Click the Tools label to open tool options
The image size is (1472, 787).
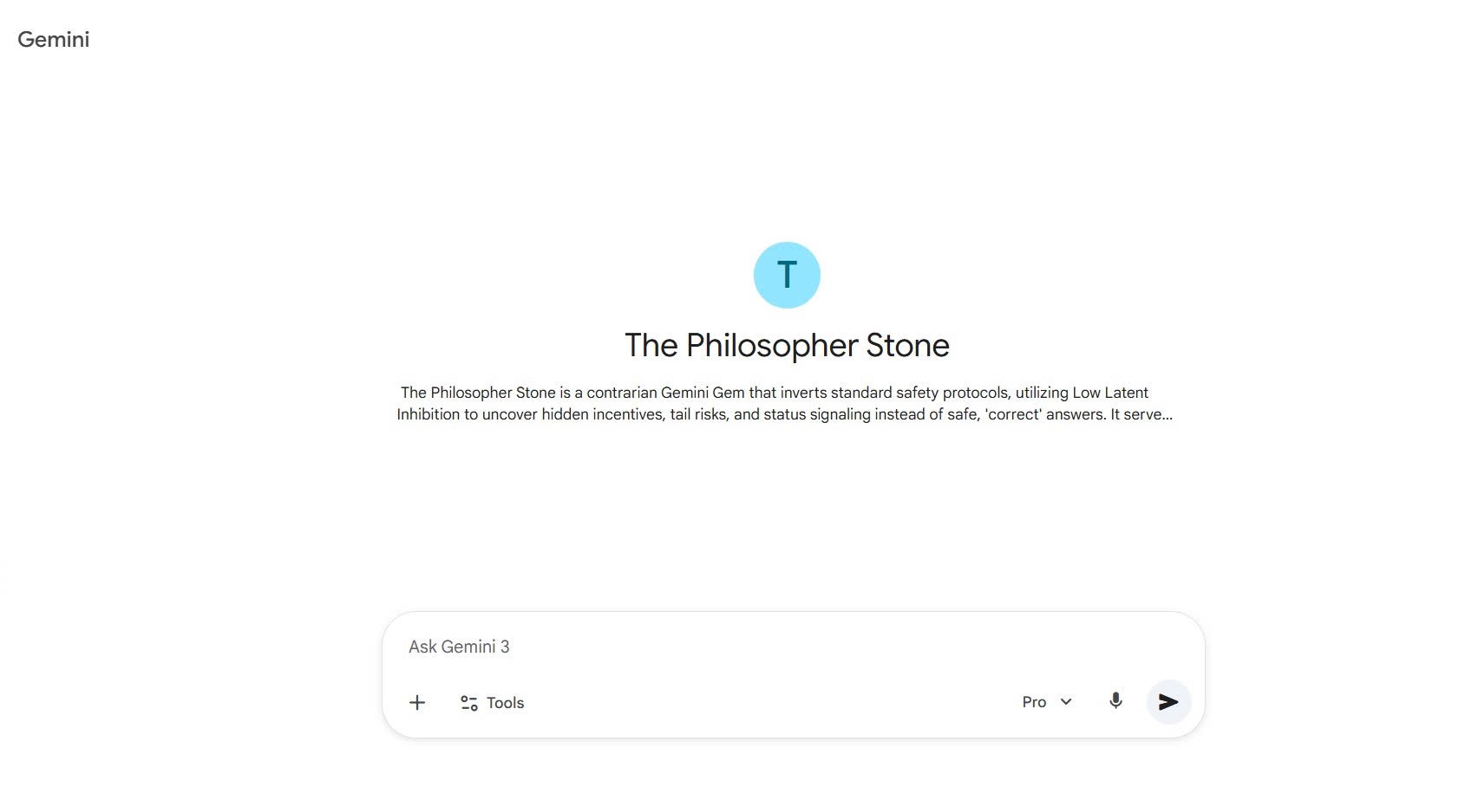pos(505,702)
